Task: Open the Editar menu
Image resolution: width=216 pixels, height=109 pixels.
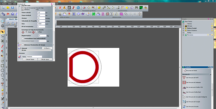Action: (10, 4)
